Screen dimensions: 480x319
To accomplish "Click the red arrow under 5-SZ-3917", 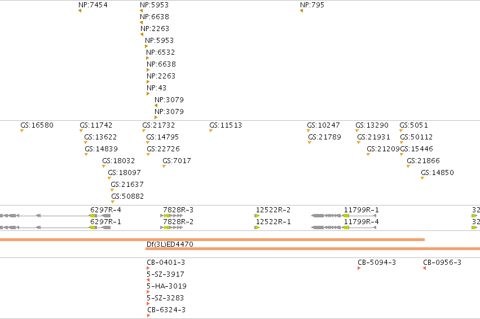I will (148, 280).
